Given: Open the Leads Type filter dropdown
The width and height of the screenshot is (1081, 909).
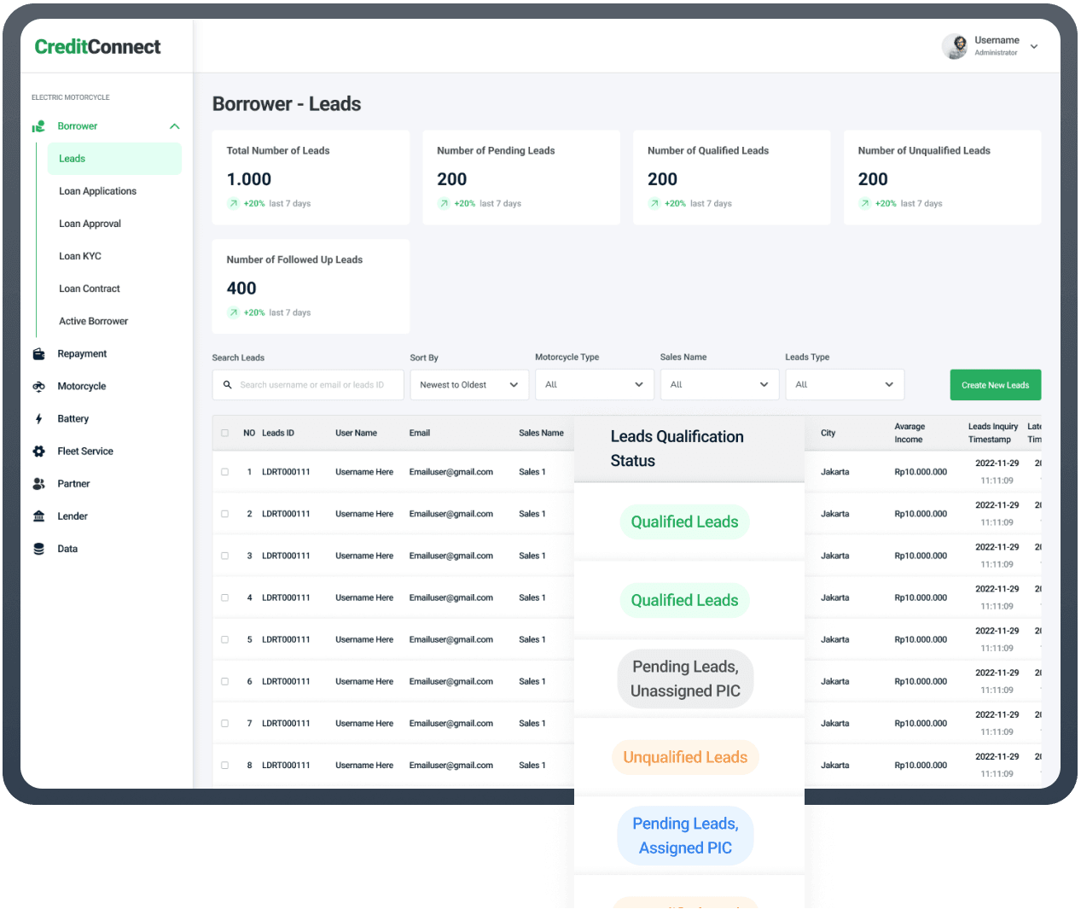Looking at the screenshot, I should (844, 385).
